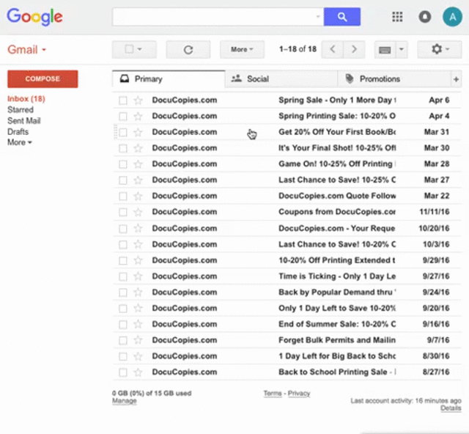Add a new tab with plus icon
This screenshot has height=434, width=469.
(456, 79)
